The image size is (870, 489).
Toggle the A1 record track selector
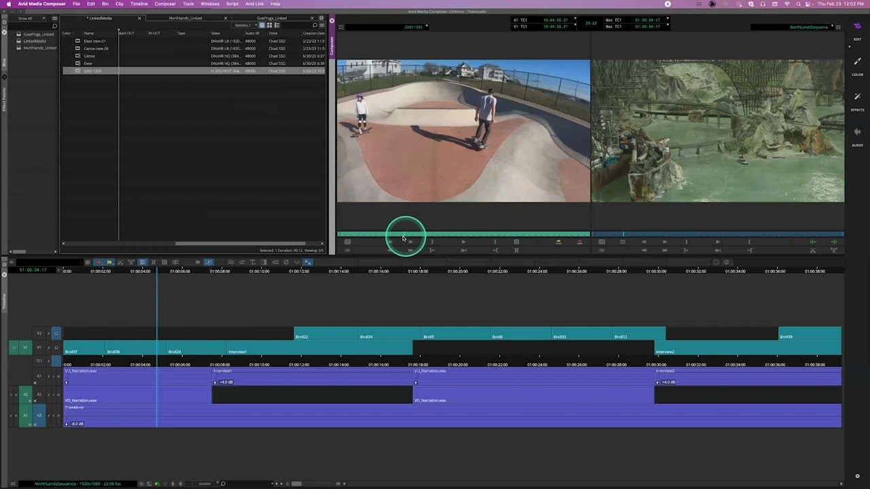(x=39, y=376)
